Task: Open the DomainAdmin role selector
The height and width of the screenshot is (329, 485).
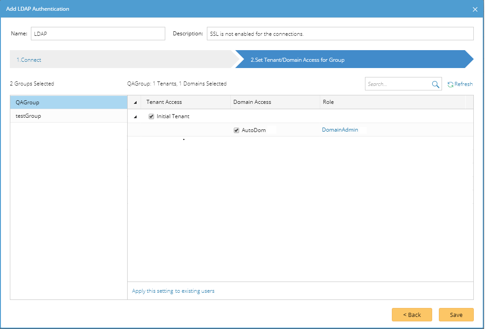Action: [x=340, y=130]
